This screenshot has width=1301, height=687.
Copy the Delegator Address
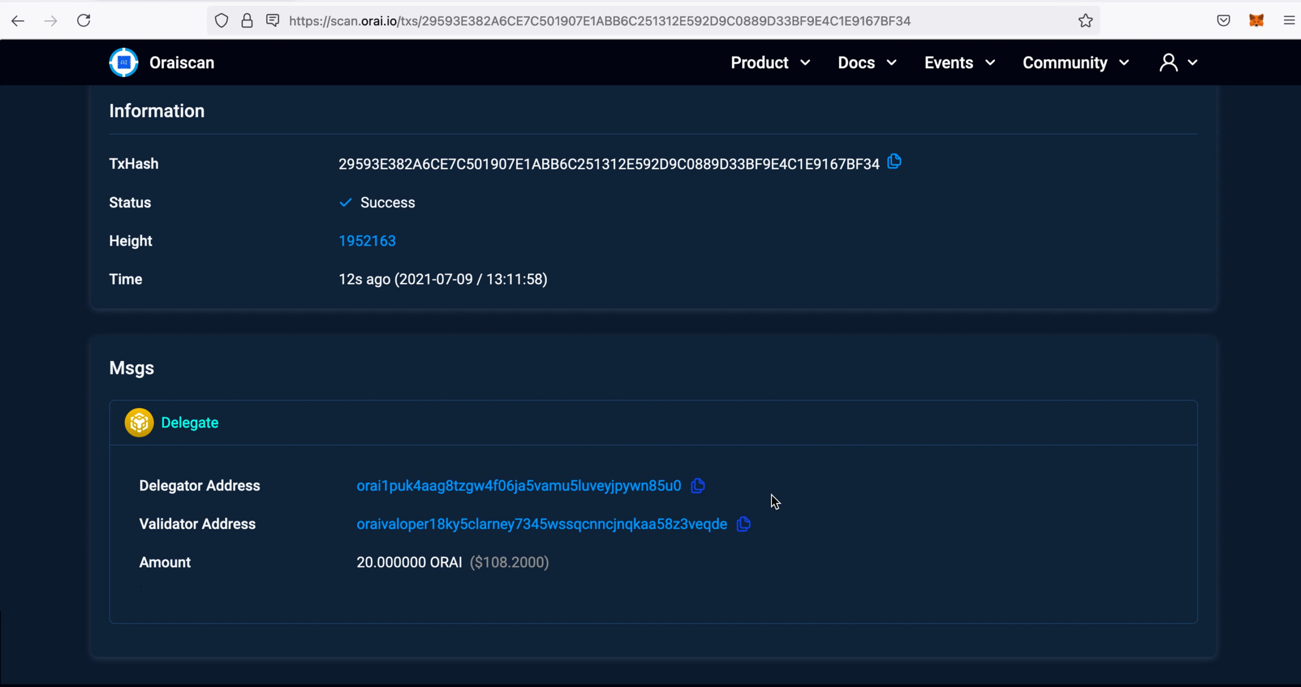click(x=698, y=485)
